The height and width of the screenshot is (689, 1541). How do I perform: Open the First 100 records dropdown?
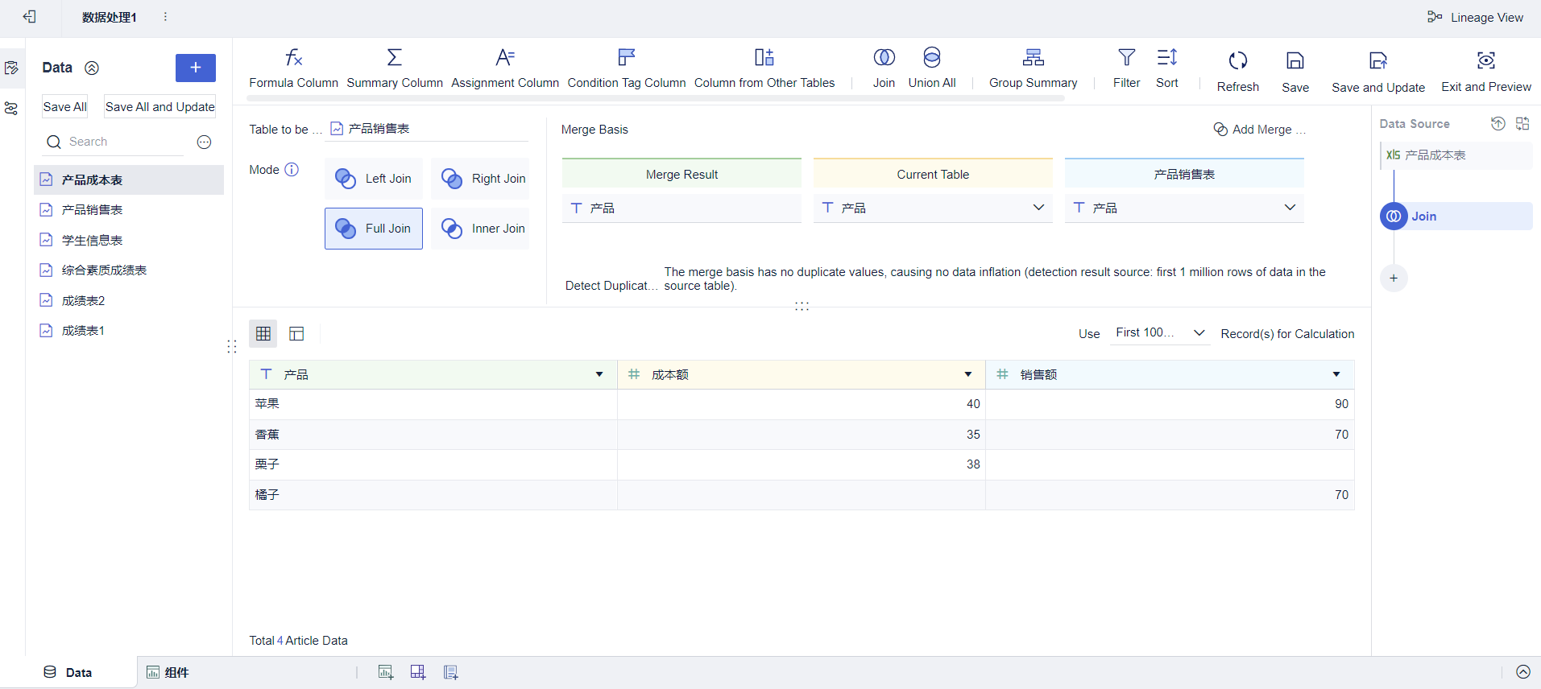(1160, 332)
